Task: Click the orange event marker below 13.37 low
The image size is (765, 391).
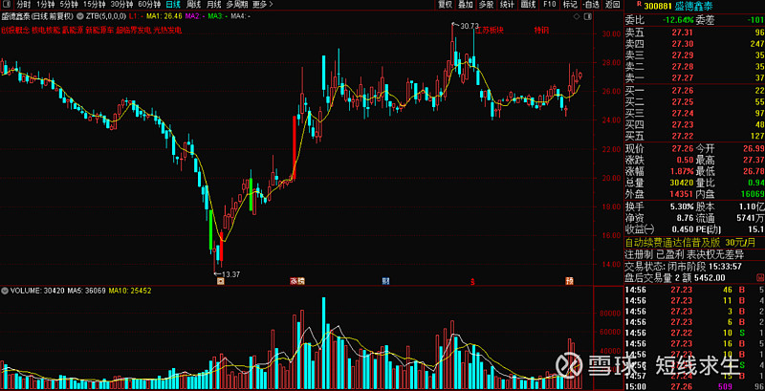Action: [x=220, y=281]
